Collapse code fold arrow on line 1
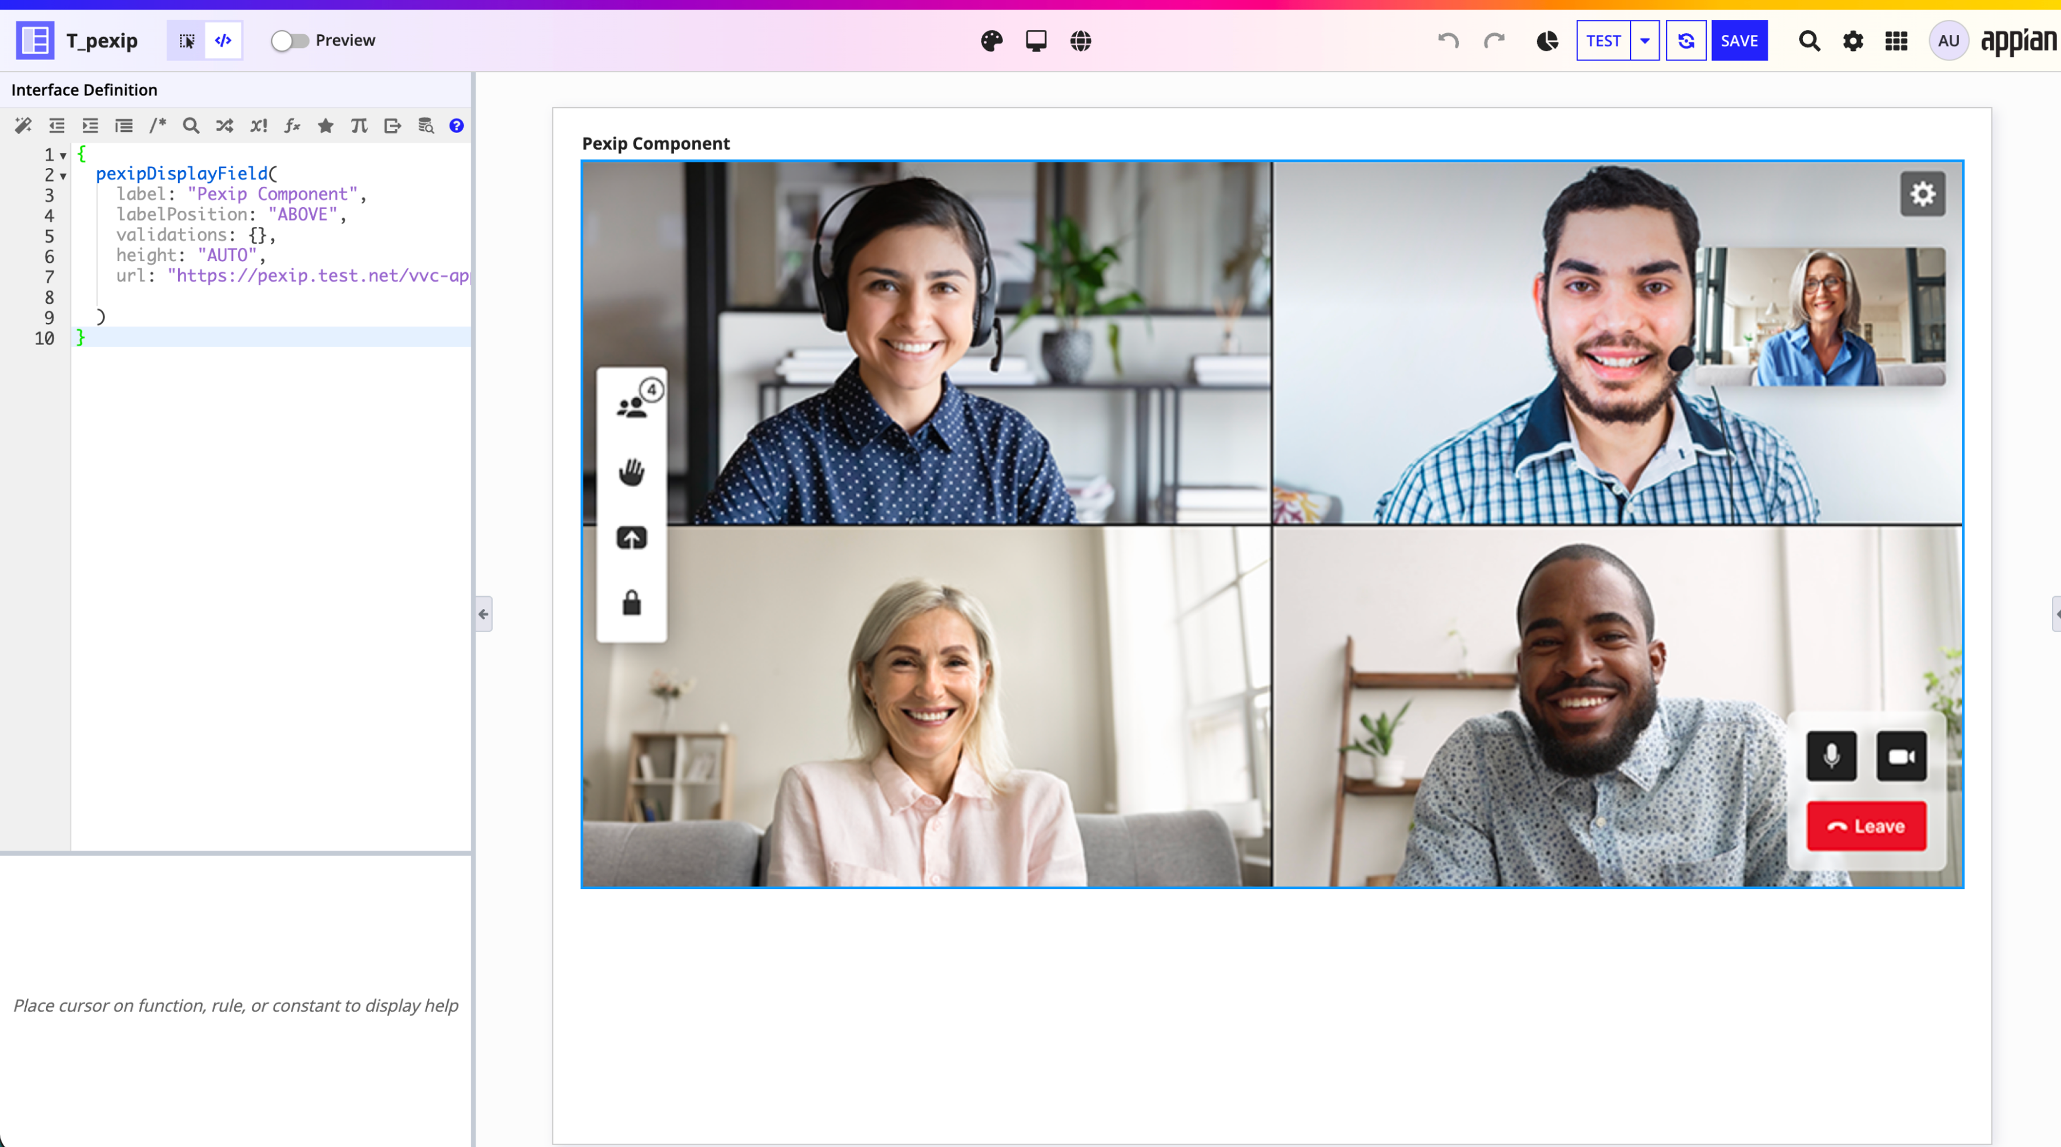 pyautogui.click(x=63, y=155)
